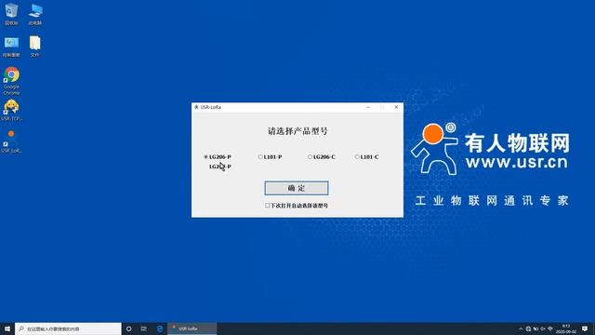Confirm with the 确定 button
The width and height of the screenshot is (595, 335).
(x=297, y=188)
